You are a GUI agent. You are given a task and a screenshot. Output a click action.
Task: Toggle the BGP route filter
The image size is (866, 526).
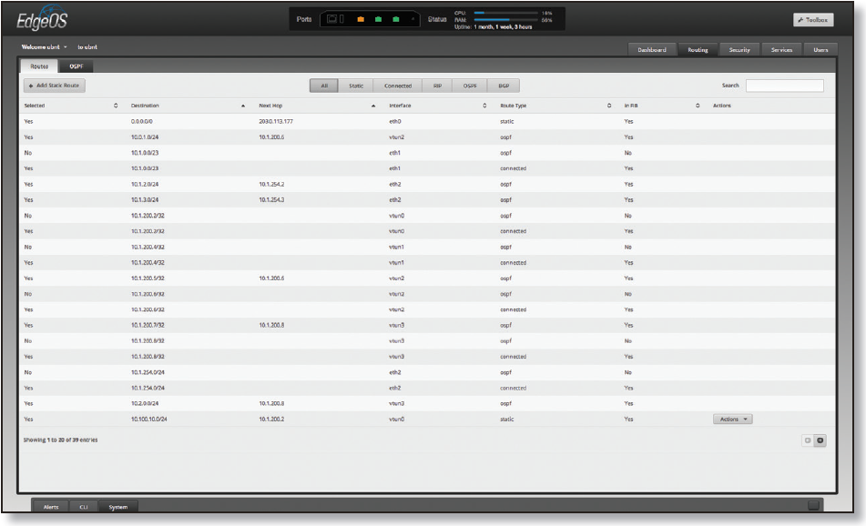coord(503,86)
